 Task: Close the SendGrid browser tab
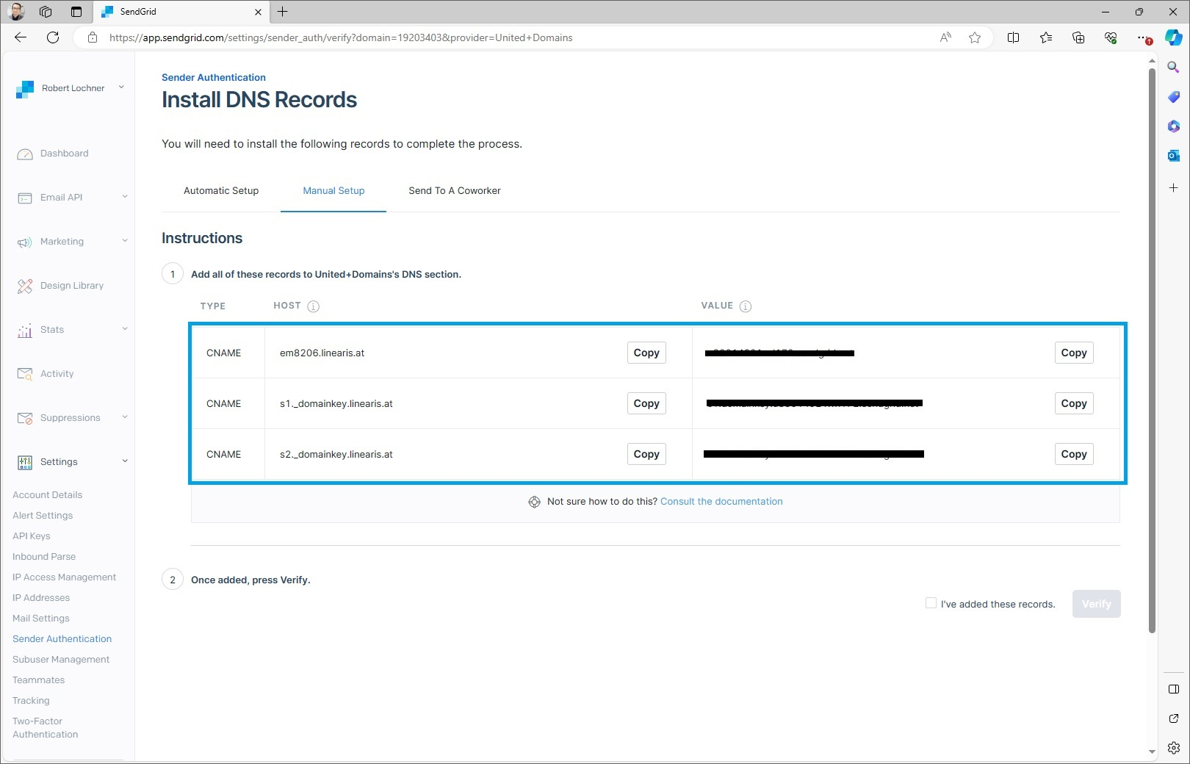click(258, 12)
